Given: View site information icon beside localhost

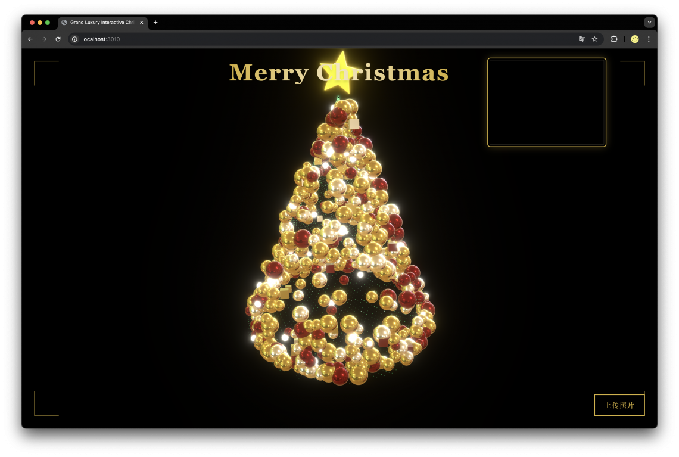Looking at the screenshot, I should (x=75, y=39).
